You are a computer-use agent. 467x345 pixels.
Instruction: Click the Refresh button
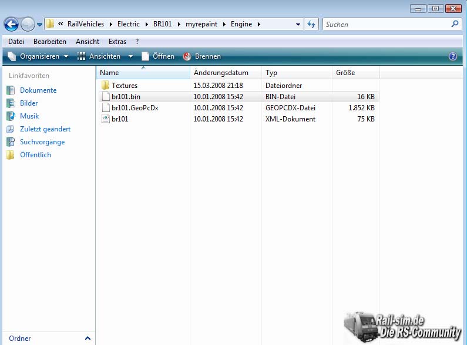pos(311,24)
